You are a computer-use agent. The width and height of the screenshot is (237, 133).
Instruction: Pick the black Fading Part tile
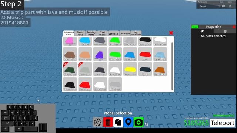pyautogui.click(x=145, y=41)
